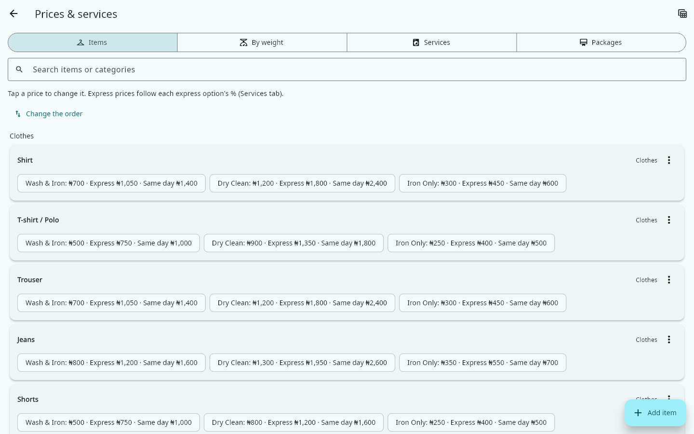Viewport: 694px width, 434px height.
Task: Edit Jeans Wash & Iron ₦800 price
Action: (x=111, y=363)
